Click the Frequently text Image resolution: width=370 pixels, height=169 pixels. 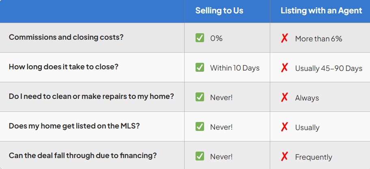(x=313, y=157)
